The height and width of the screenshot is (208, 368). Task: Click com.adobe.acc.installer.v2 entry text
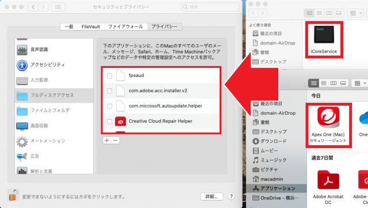(x=158, y=91)
